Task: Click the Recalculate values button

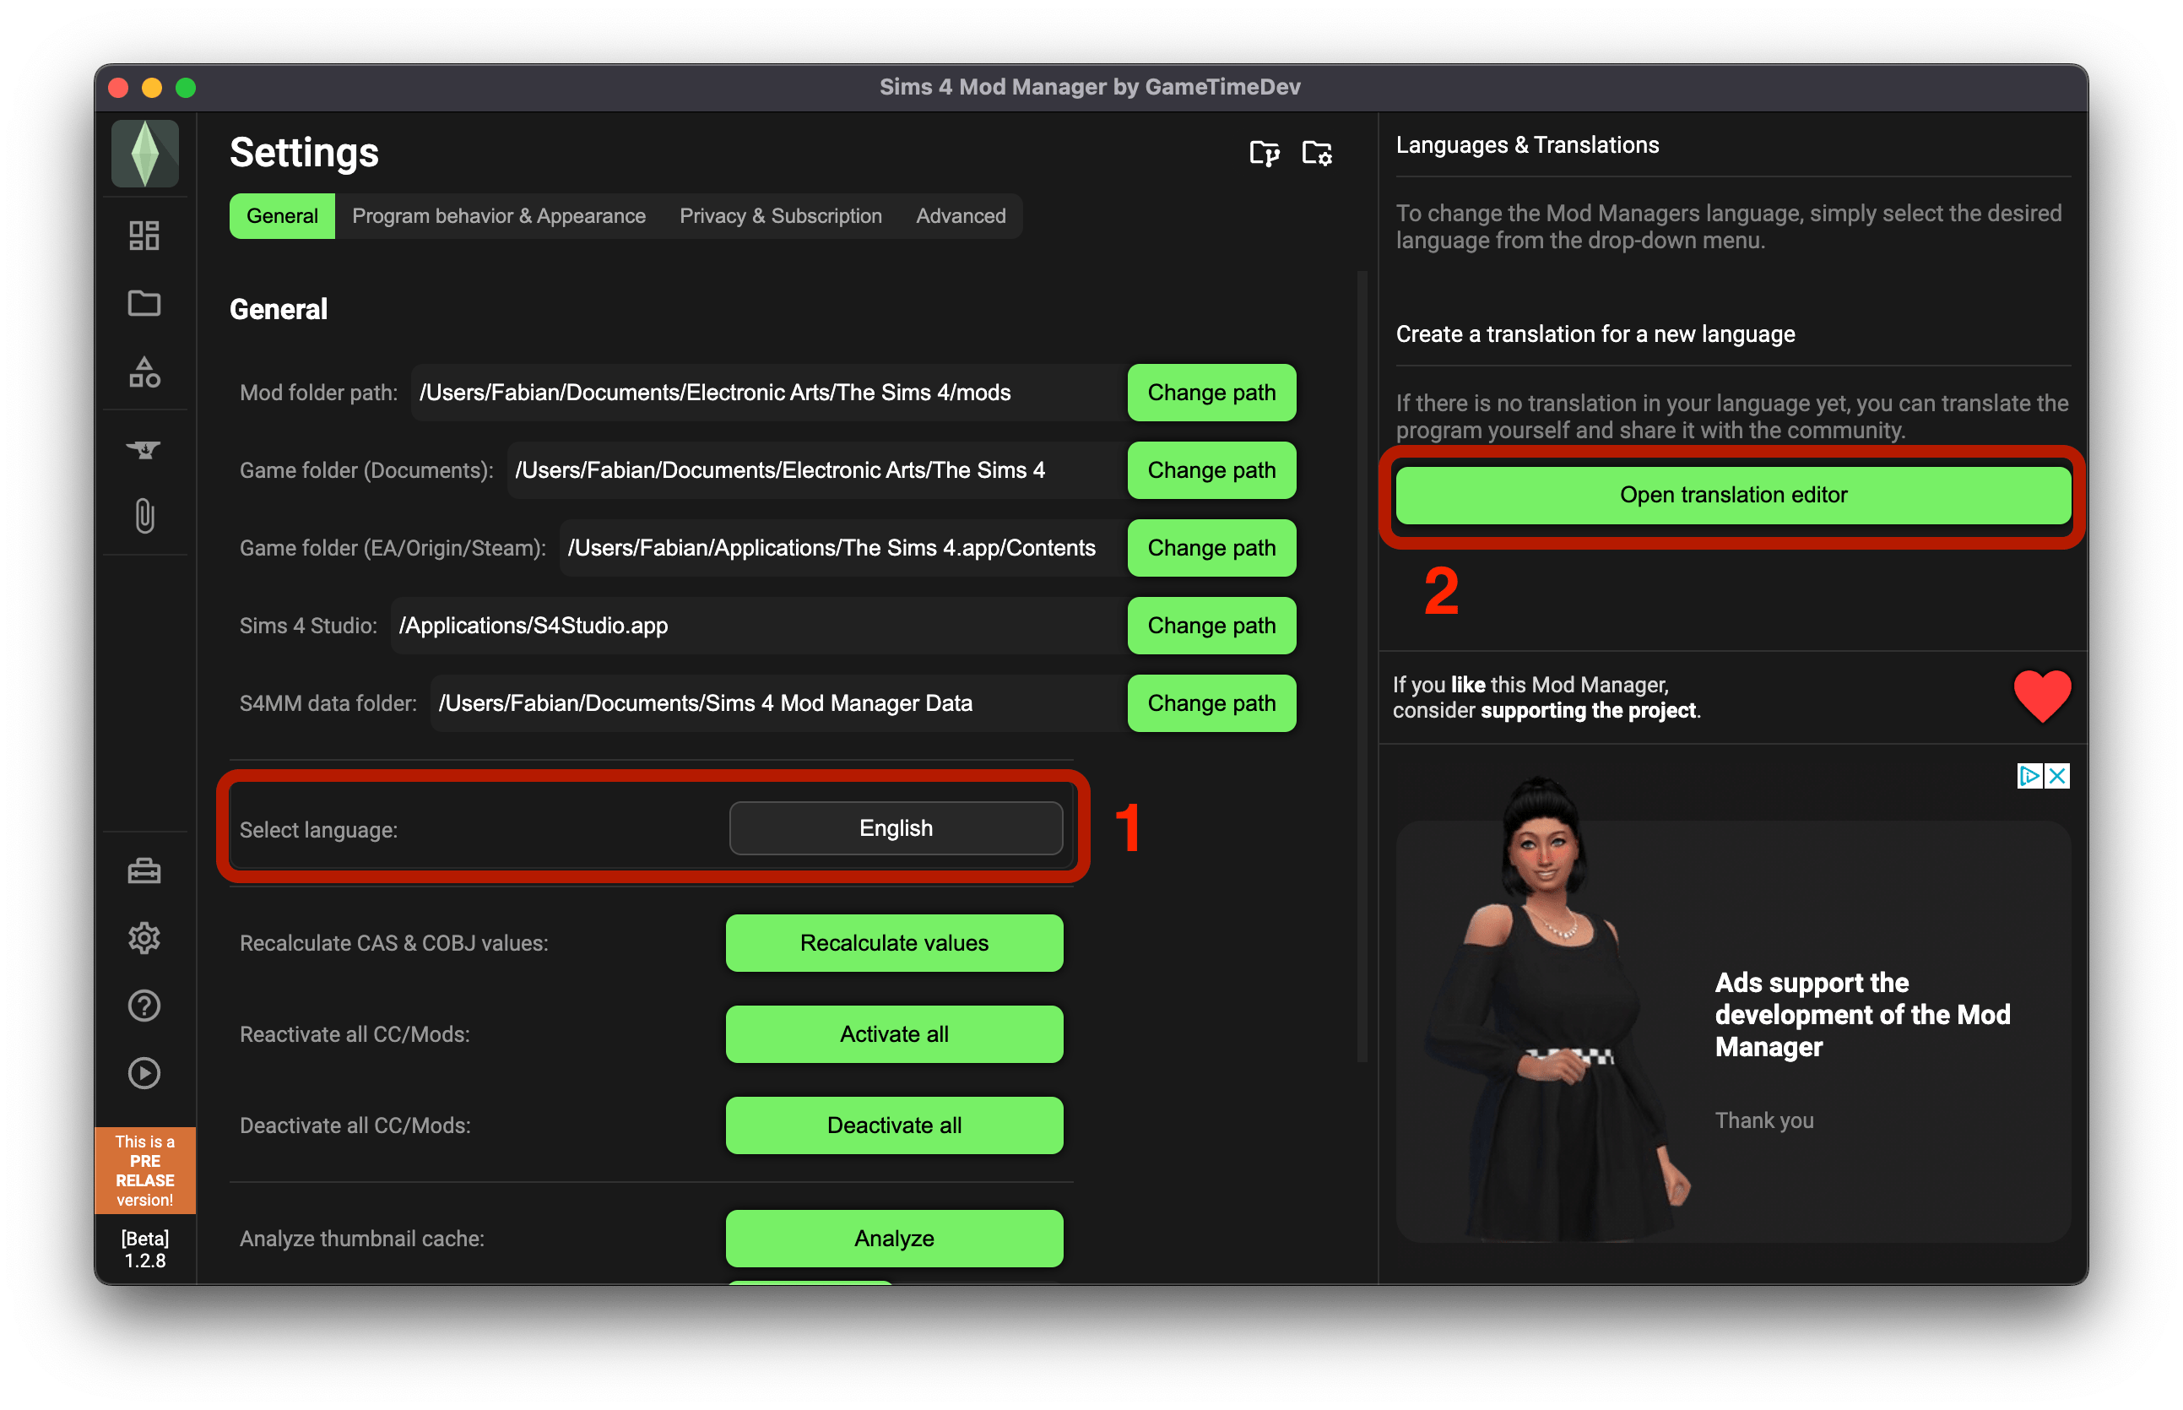Action: [894, 943]
